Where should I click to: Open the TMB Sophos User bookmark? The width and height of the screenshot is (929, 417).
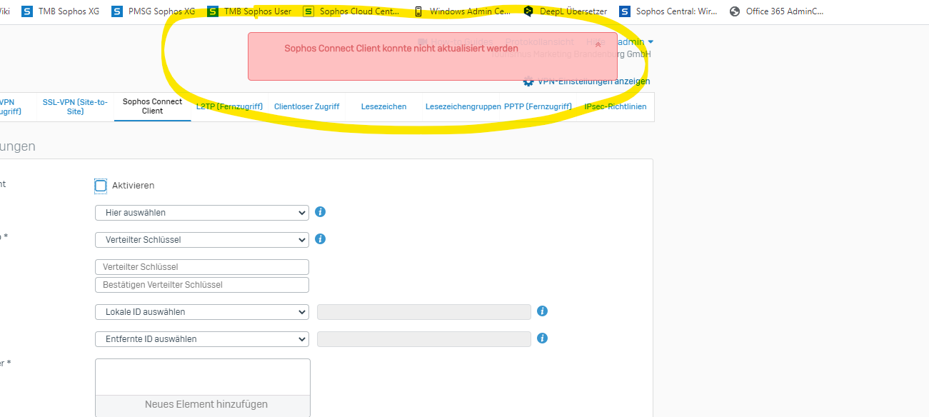[x=249, y=11]
